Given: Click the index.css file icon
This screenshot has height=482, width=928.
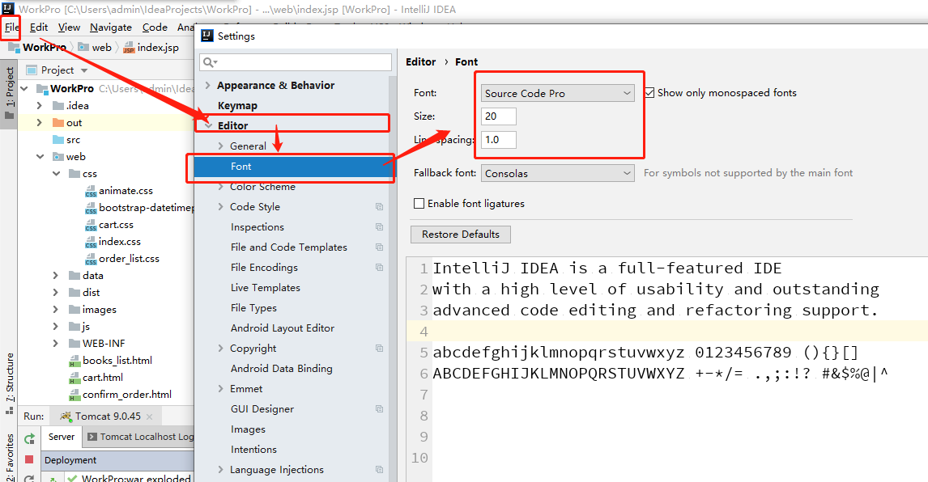Looking at the screenshot, I should [91, 242].
